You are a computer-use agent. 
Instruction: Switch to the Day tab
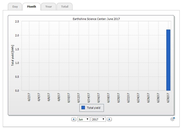[x=15, y=7]
